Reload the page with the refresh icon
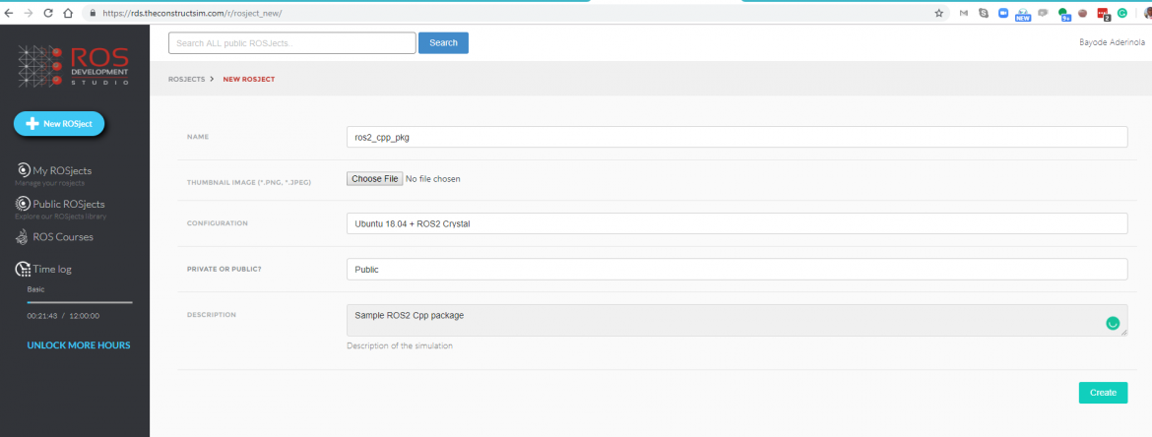Screen dimensions: 1152x437 point(47,14)
